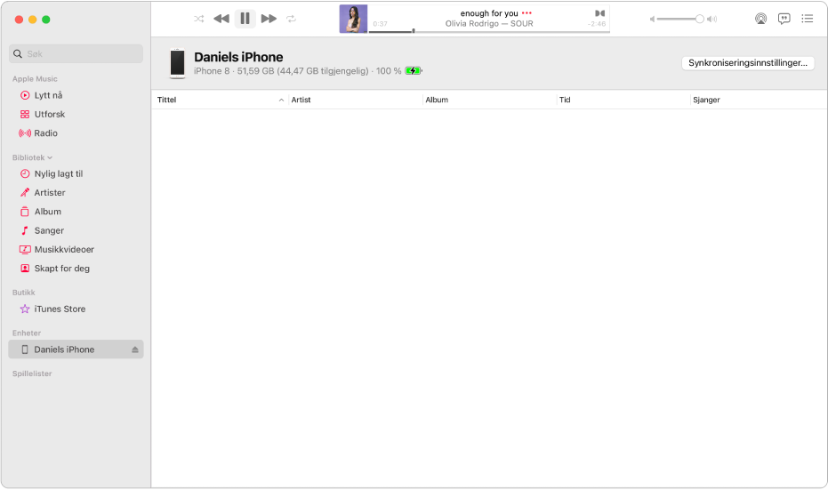Toggle repeat mode
The width and height of the screenshot is (828, 490).
[291, 19]
